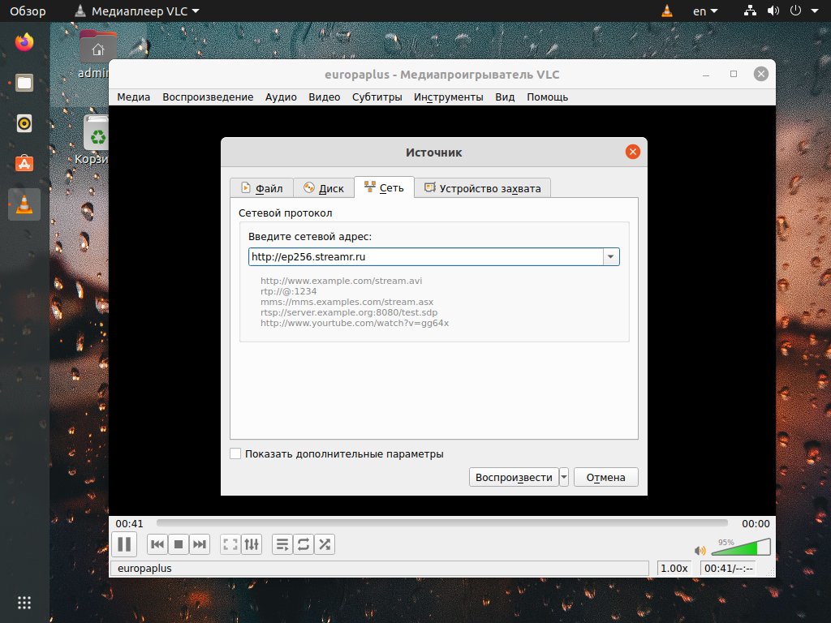Expand the network address history dropdown
The width and height of the screenshot is (831, 623).
[x=610, y=257]
